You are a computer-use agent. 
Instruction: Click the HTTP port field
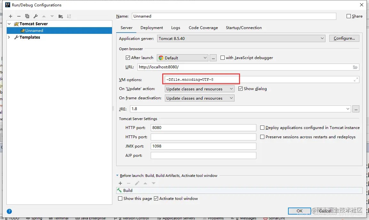pyautogui.click(x=203, y=128)
